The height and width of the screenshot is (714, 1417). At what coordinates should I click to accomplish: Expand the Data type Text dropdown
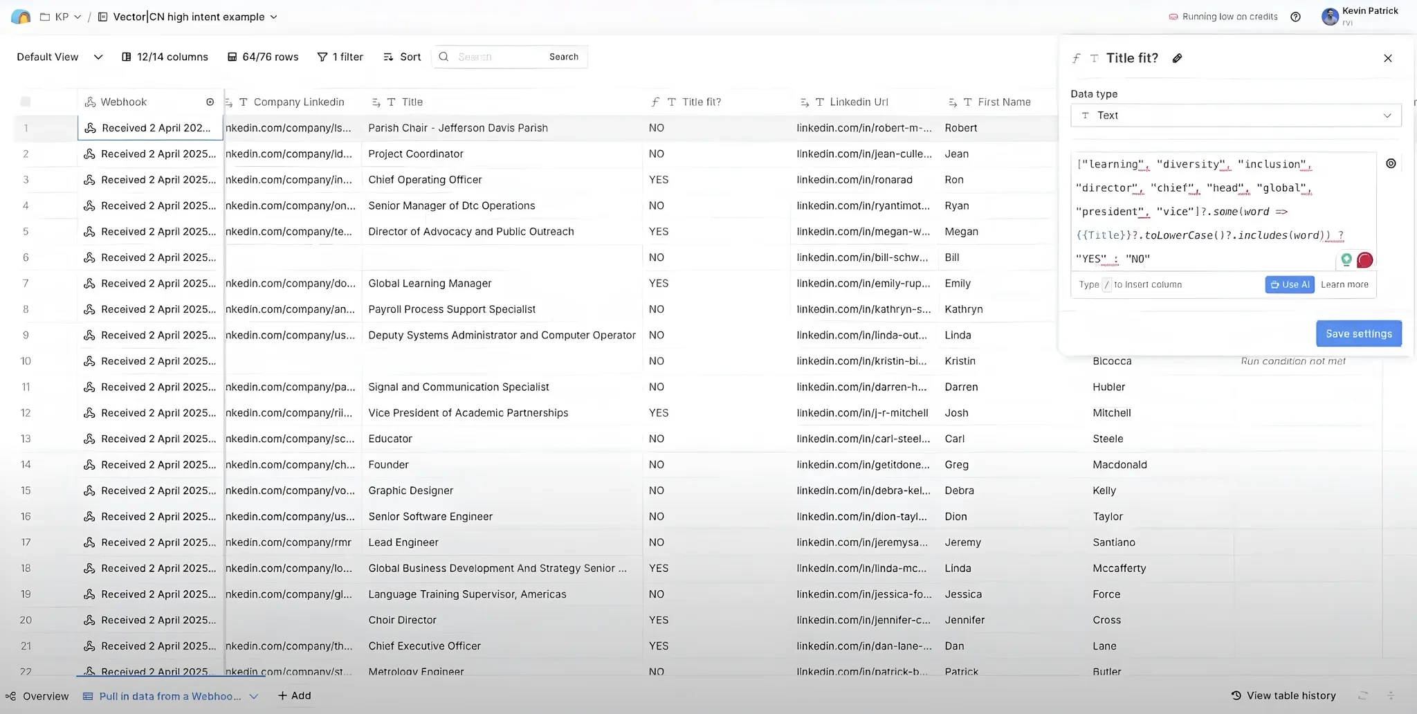point(1236,116)
